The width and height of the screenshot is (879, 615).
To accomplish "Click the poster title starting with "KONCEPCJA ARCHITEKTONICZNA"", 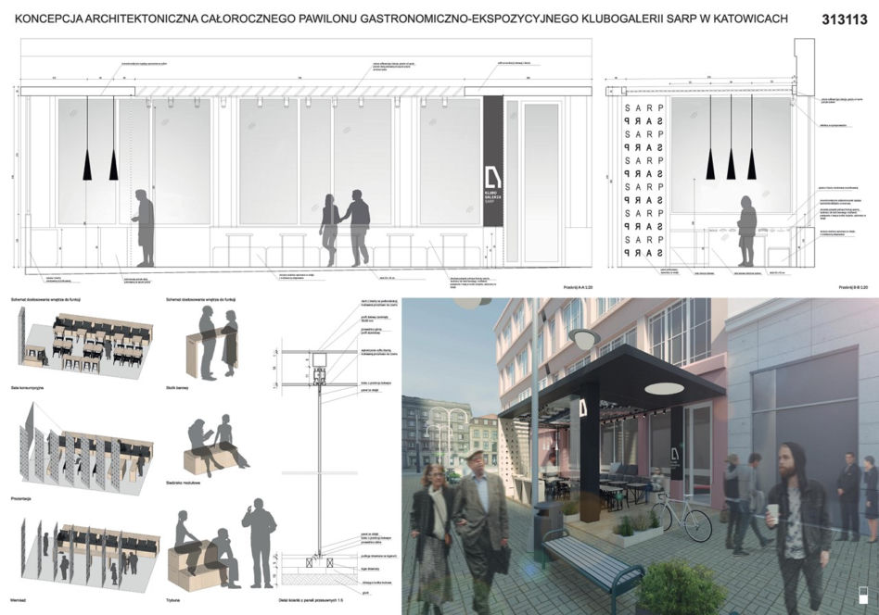I will (x=401, y=19).
